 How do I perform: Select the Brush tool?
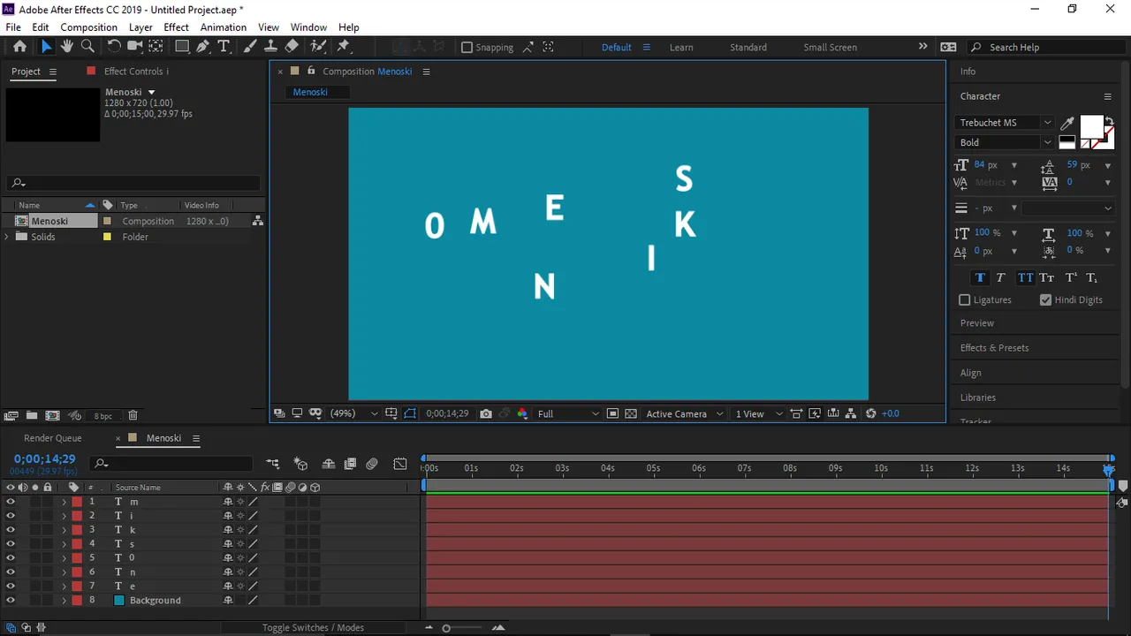click(x=250, y=47)
